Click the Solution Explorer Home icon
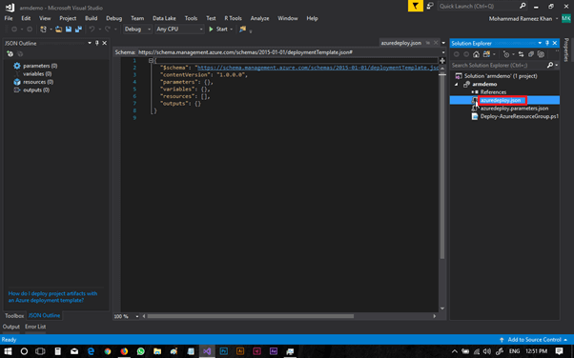 (x=476, y=54)
